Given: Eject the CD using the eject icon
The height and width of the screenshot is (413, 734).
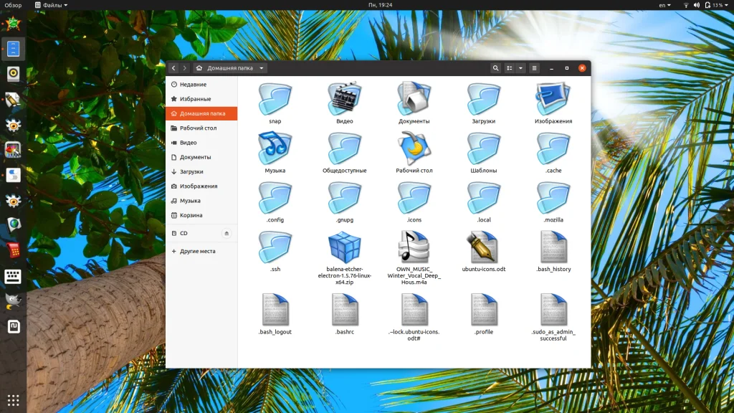Looking at the screenshot, I should [227, 234].
